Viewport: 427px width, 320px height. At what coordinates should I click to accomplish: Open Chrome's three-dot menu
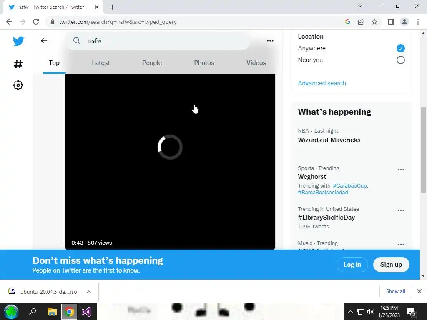click(418, 22)
